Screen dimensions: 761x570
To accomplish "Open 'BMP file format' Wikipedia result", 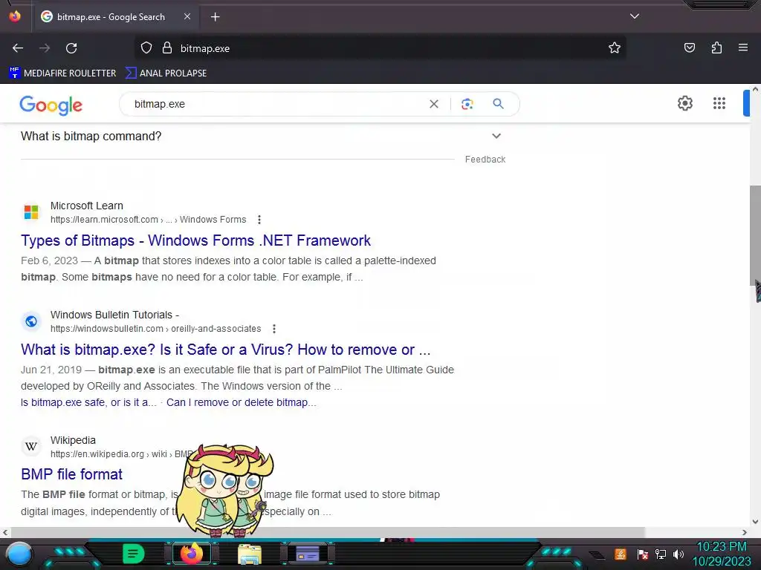I will (72, 474).
